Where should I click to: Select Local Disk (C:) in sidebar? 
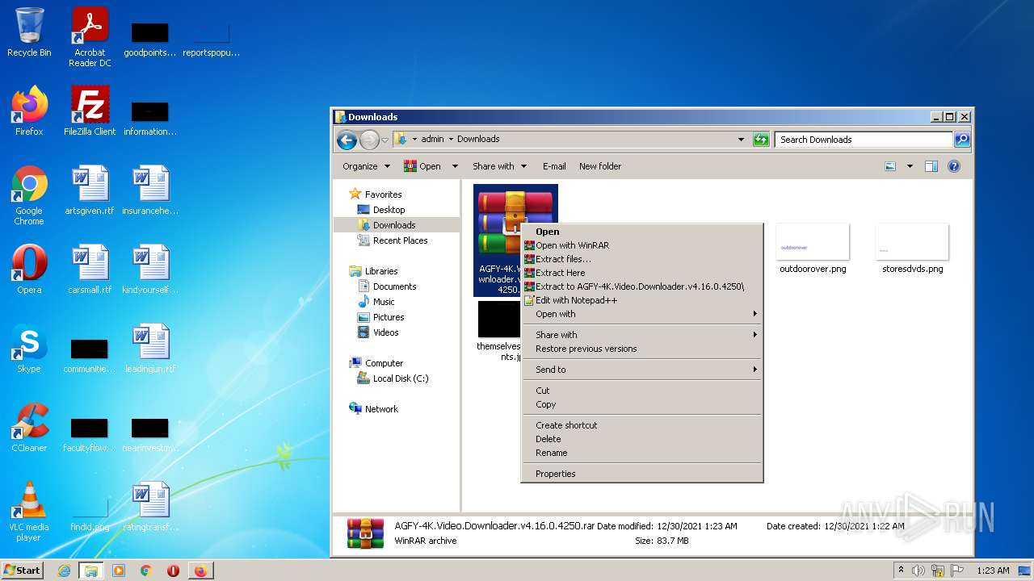pyautogui.click(x=393, y=378)
